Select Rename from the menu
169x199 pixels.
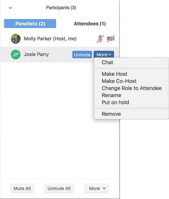pyautogui.click(x=111, y=95)
